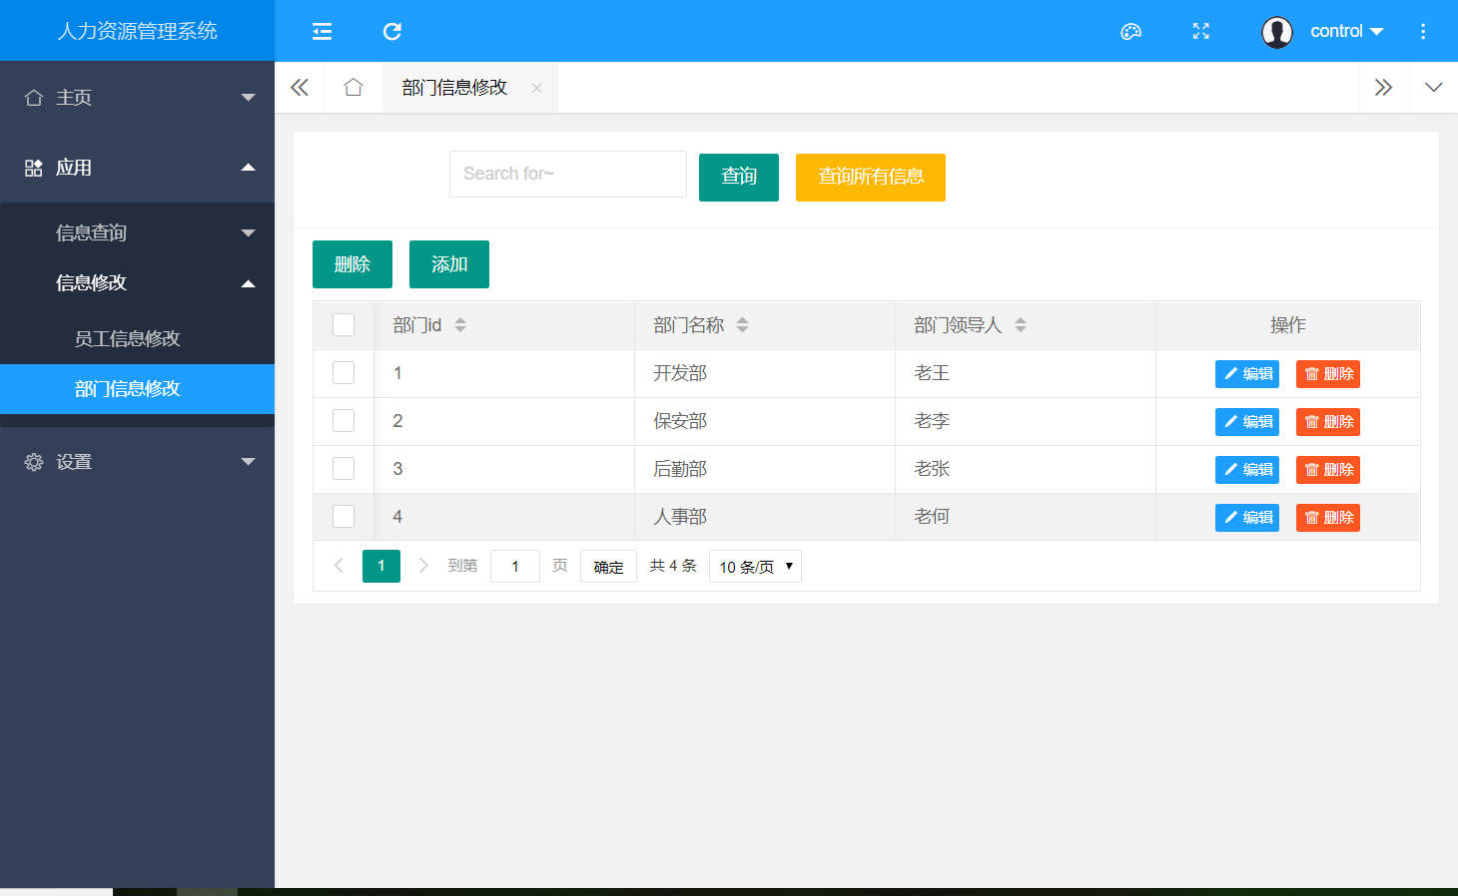Open the tab operations dropdown chevron

pos(1433,88)
